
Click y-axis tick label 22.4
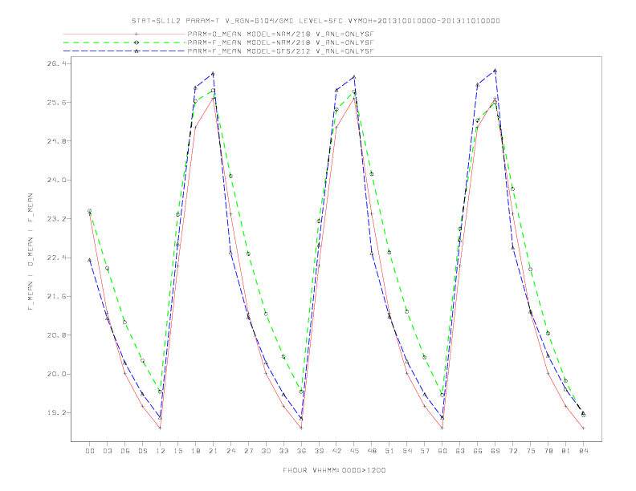[x=56, y=258]
